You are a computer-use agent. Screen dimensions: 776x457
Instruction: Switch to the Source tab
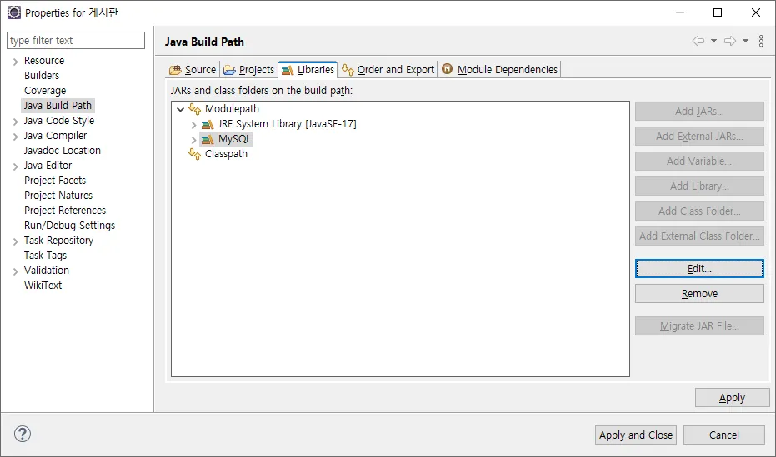point(193,70)
